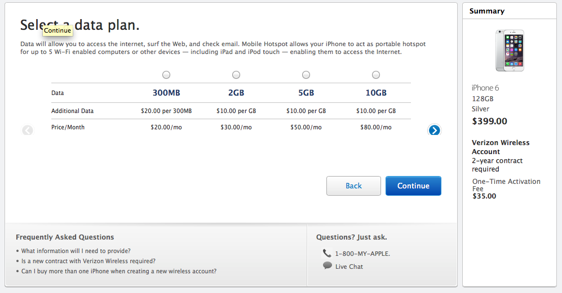
Task: Click the blue Continue button
Action: pyautogui.click(x=413, y=186)
